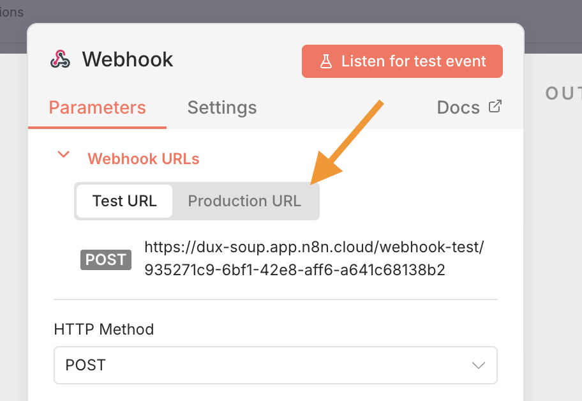Image resolution: width=582 pixels, height=401 pixels.
Task: Click the Webhook node title
Action: 128,59
